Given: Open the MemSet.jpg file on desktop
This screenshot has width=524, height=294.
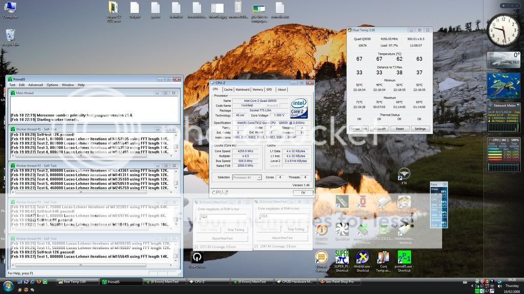Looking at the screenshot, I should click(217, 10).
